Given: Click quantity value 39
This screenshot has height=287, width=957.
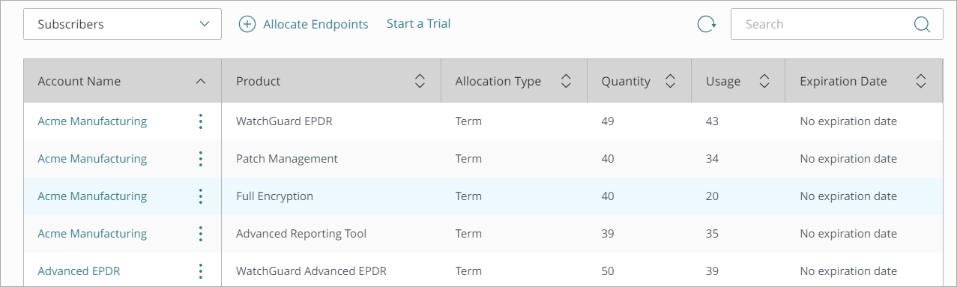Looking at the screenshot, I should tap(608, 233).
